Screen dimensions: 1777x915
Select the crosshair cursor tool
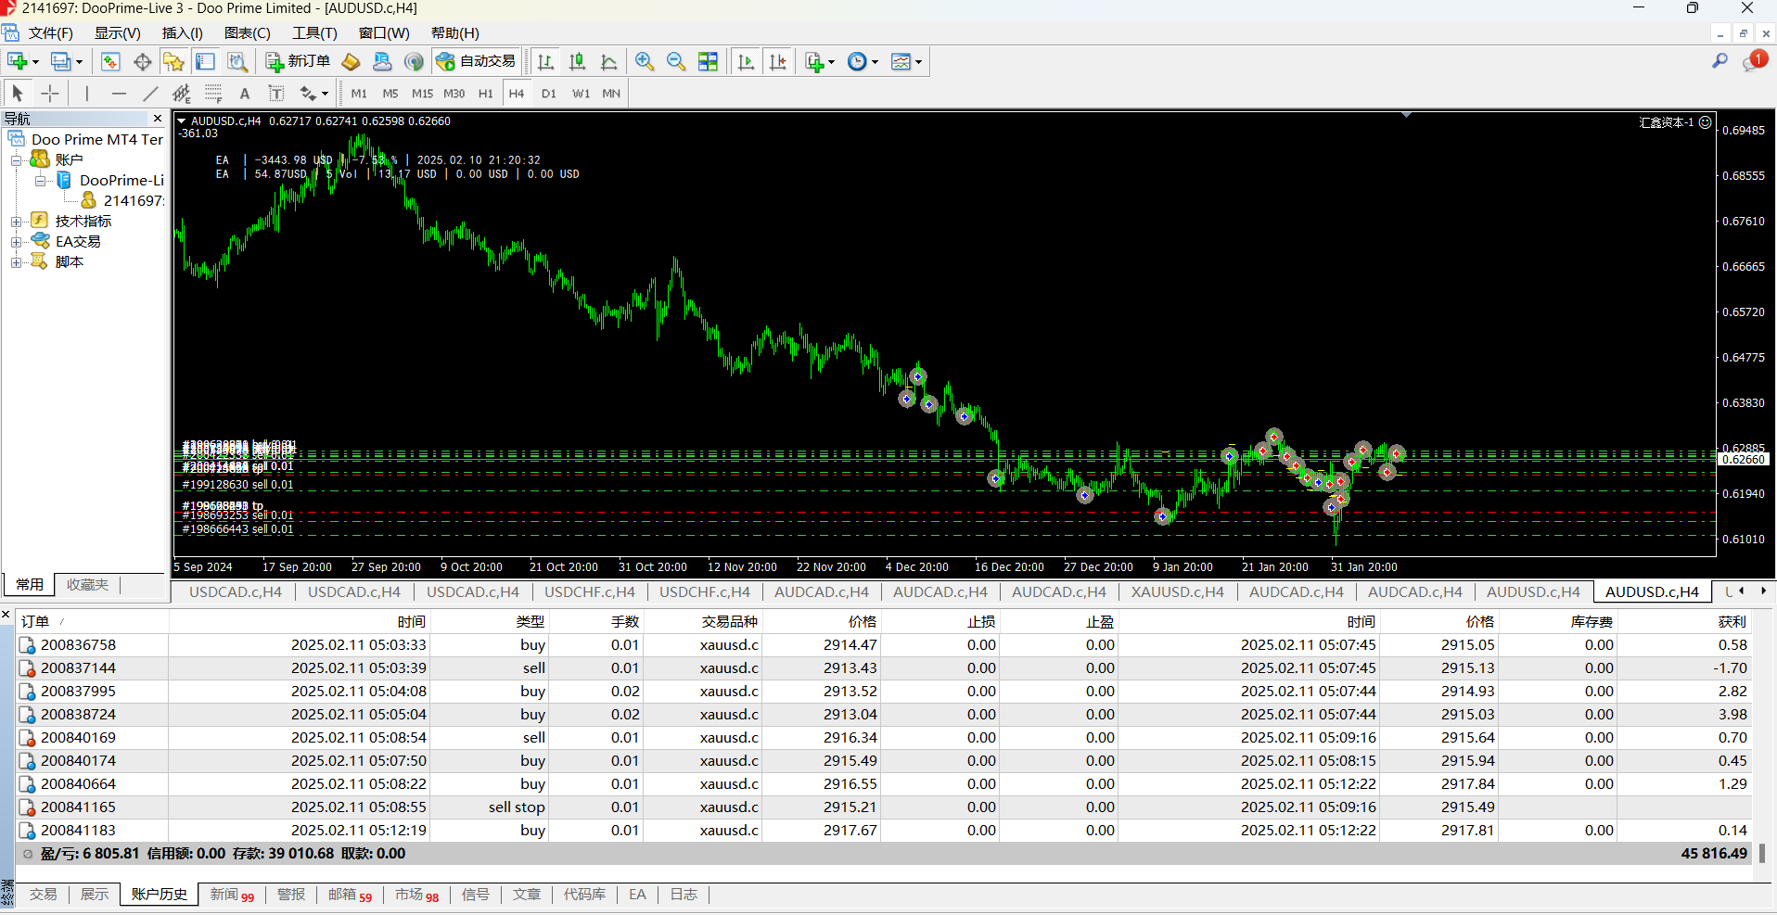pos(50,94)
